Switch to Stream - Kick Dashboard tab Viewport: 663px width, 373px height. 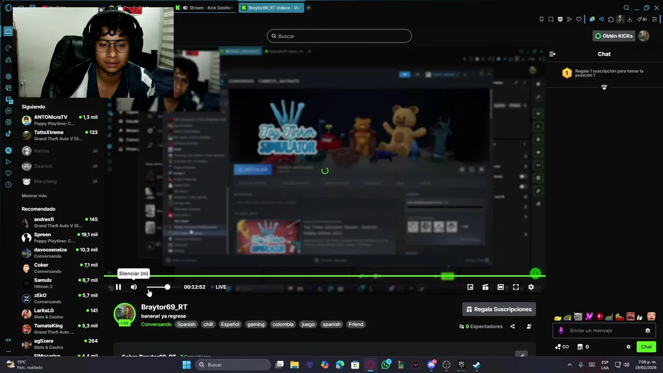[205, 8]
